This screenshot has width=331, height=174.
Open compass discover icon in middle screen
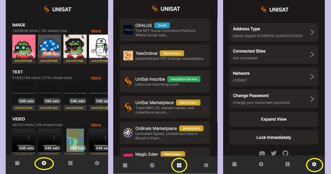pos(152,165)
